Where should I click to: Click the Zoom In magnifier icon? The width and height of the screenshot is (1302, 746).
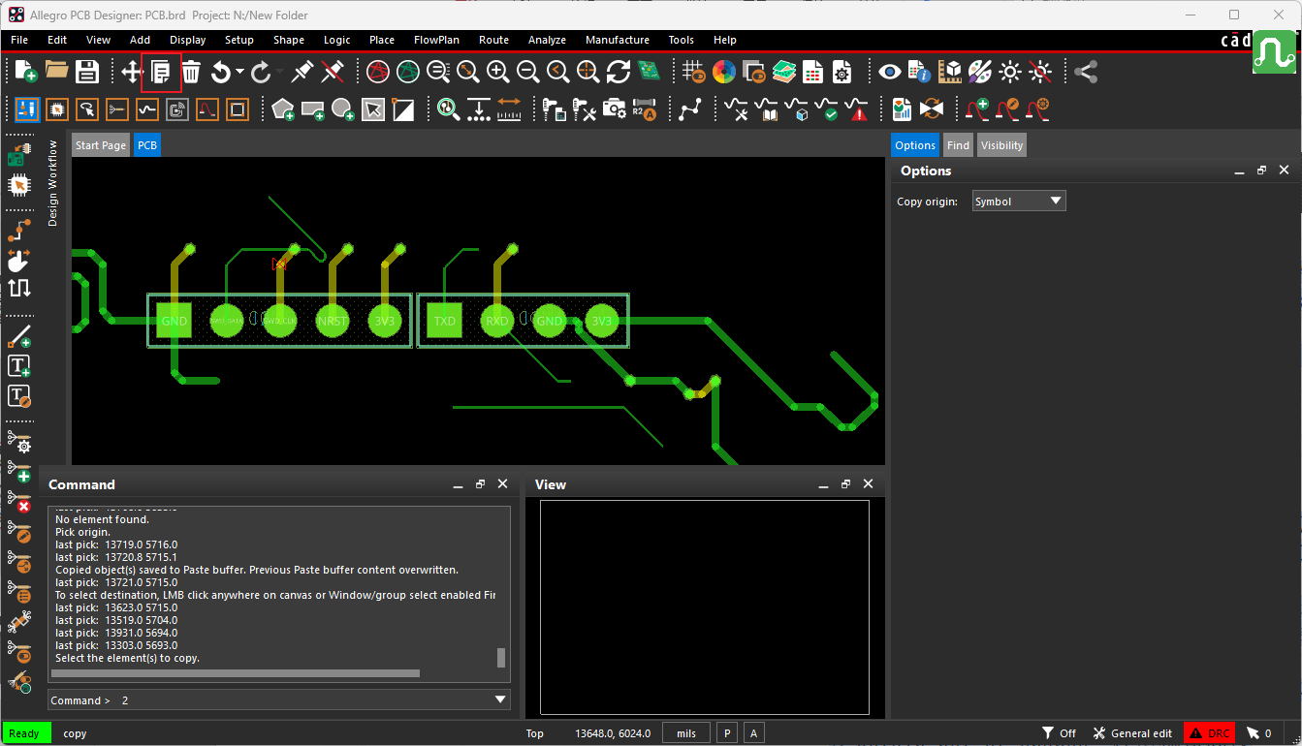pos(498,72)
